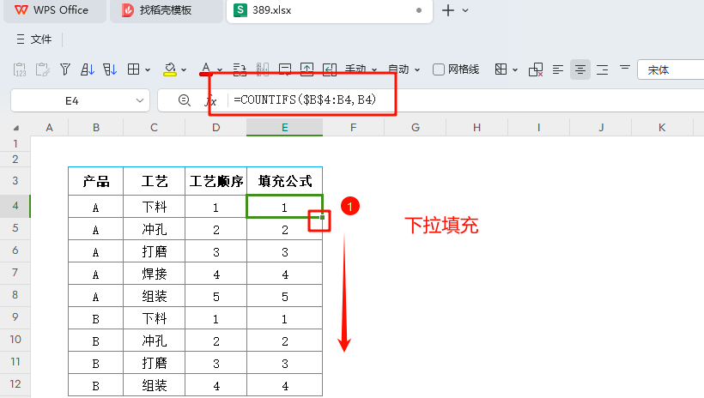
Task: Click the 产品 header cell
Action: pos(95,181)
